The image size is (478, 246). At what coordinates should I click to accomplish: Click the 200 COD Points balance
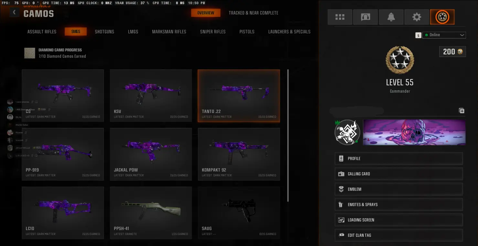(x=452, y=52)
